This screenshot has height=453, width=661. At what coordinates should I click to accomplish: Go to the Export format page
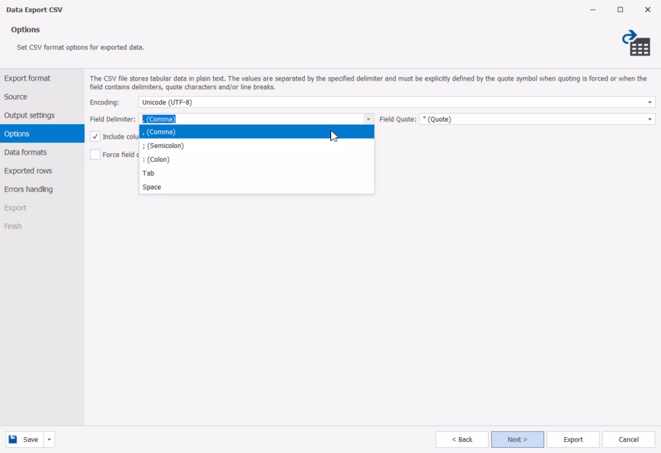coord(42,79)
